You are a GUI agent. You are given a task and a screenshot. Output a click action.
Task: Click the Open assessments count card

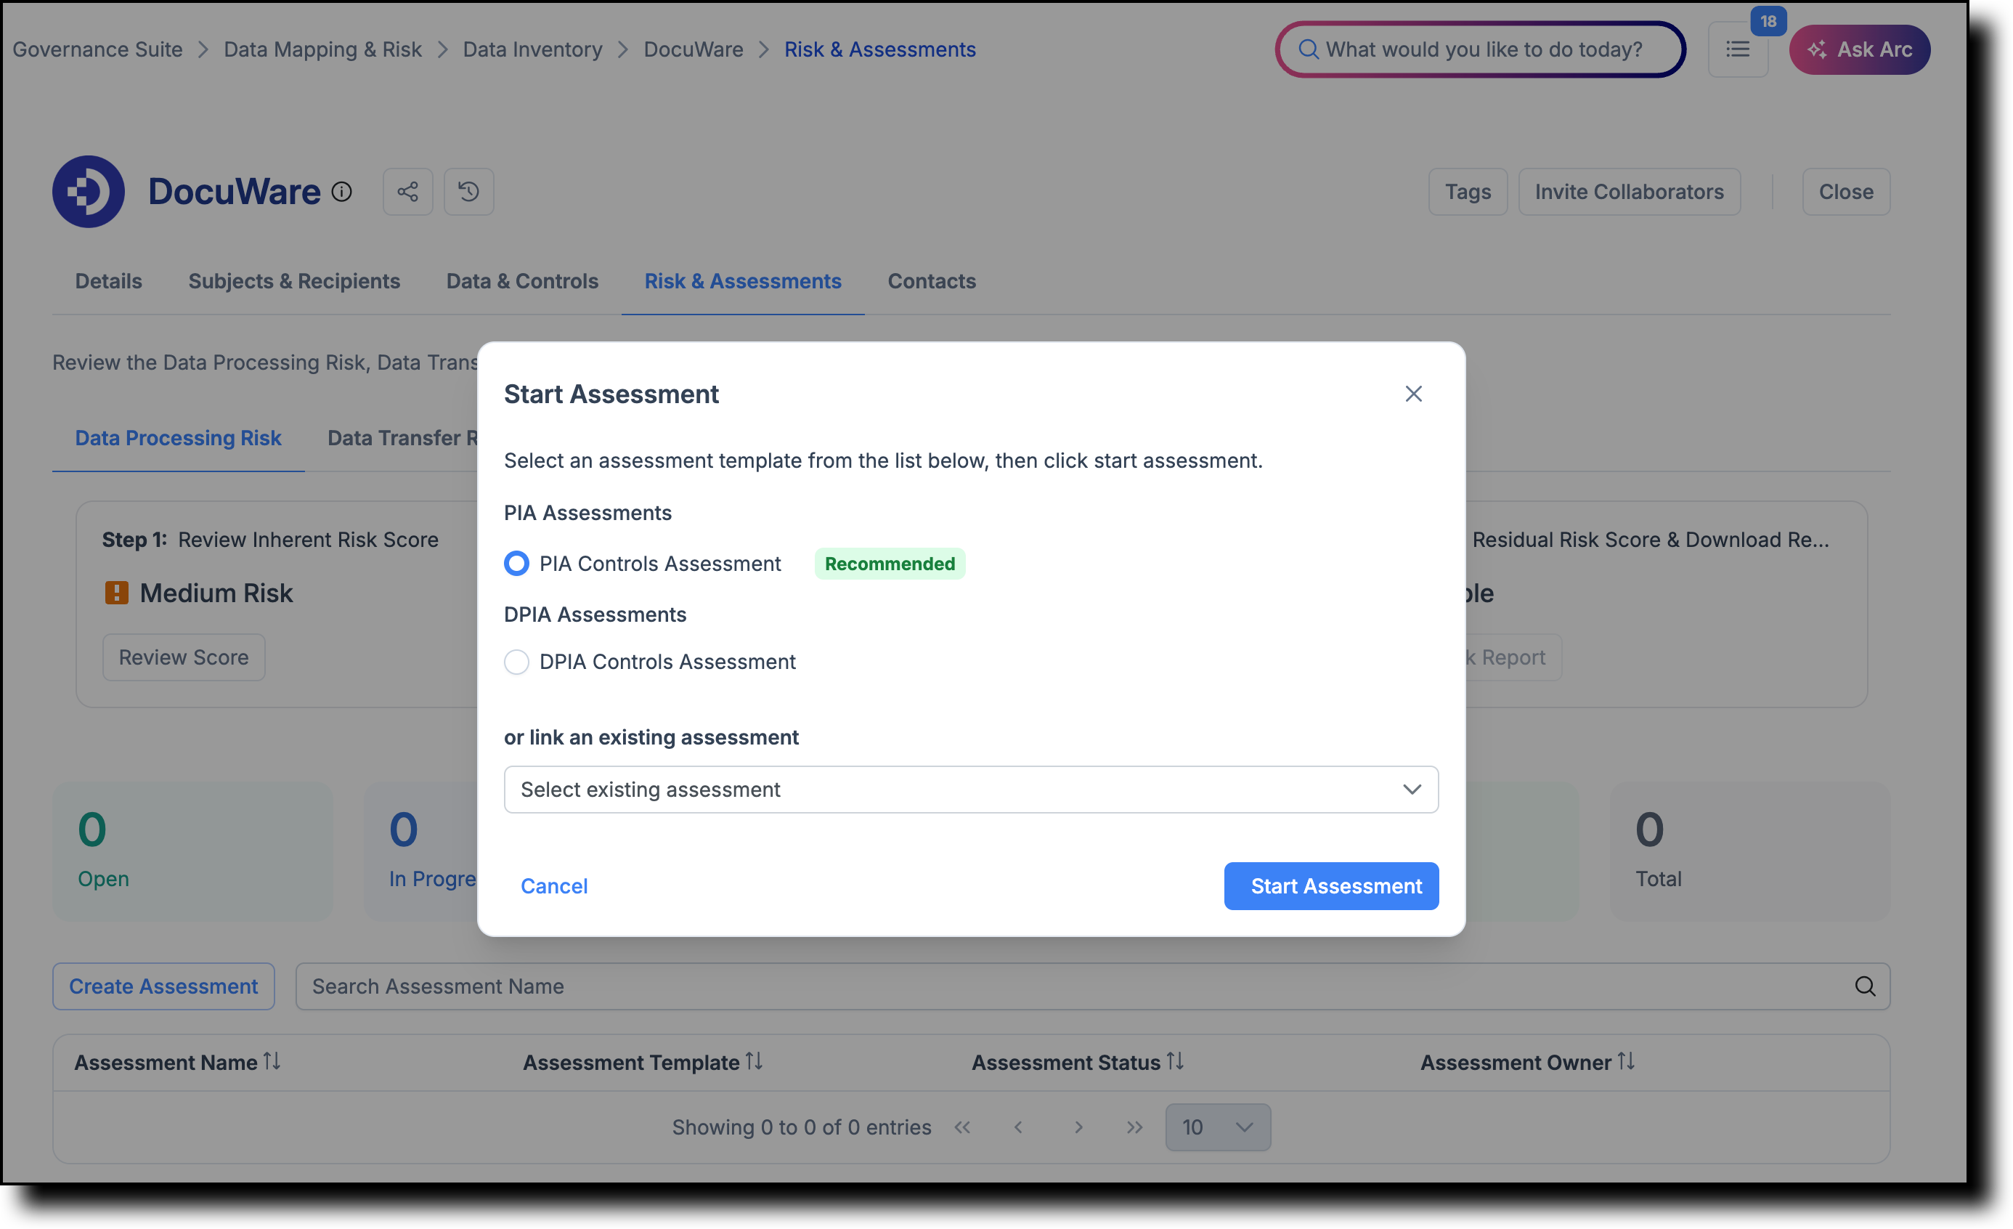(193, 851)
